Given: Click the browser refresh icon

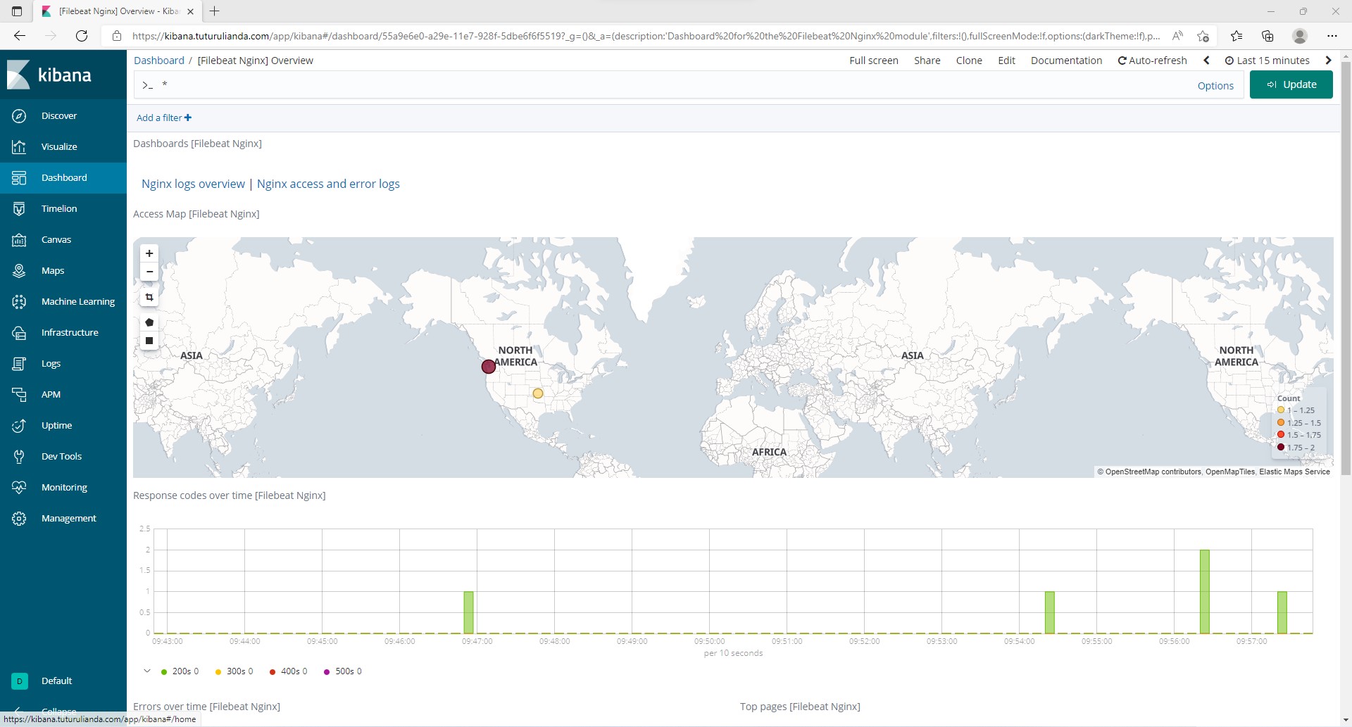Looking at the screenshot, I should pyautogui.click(x=82, y=36).
